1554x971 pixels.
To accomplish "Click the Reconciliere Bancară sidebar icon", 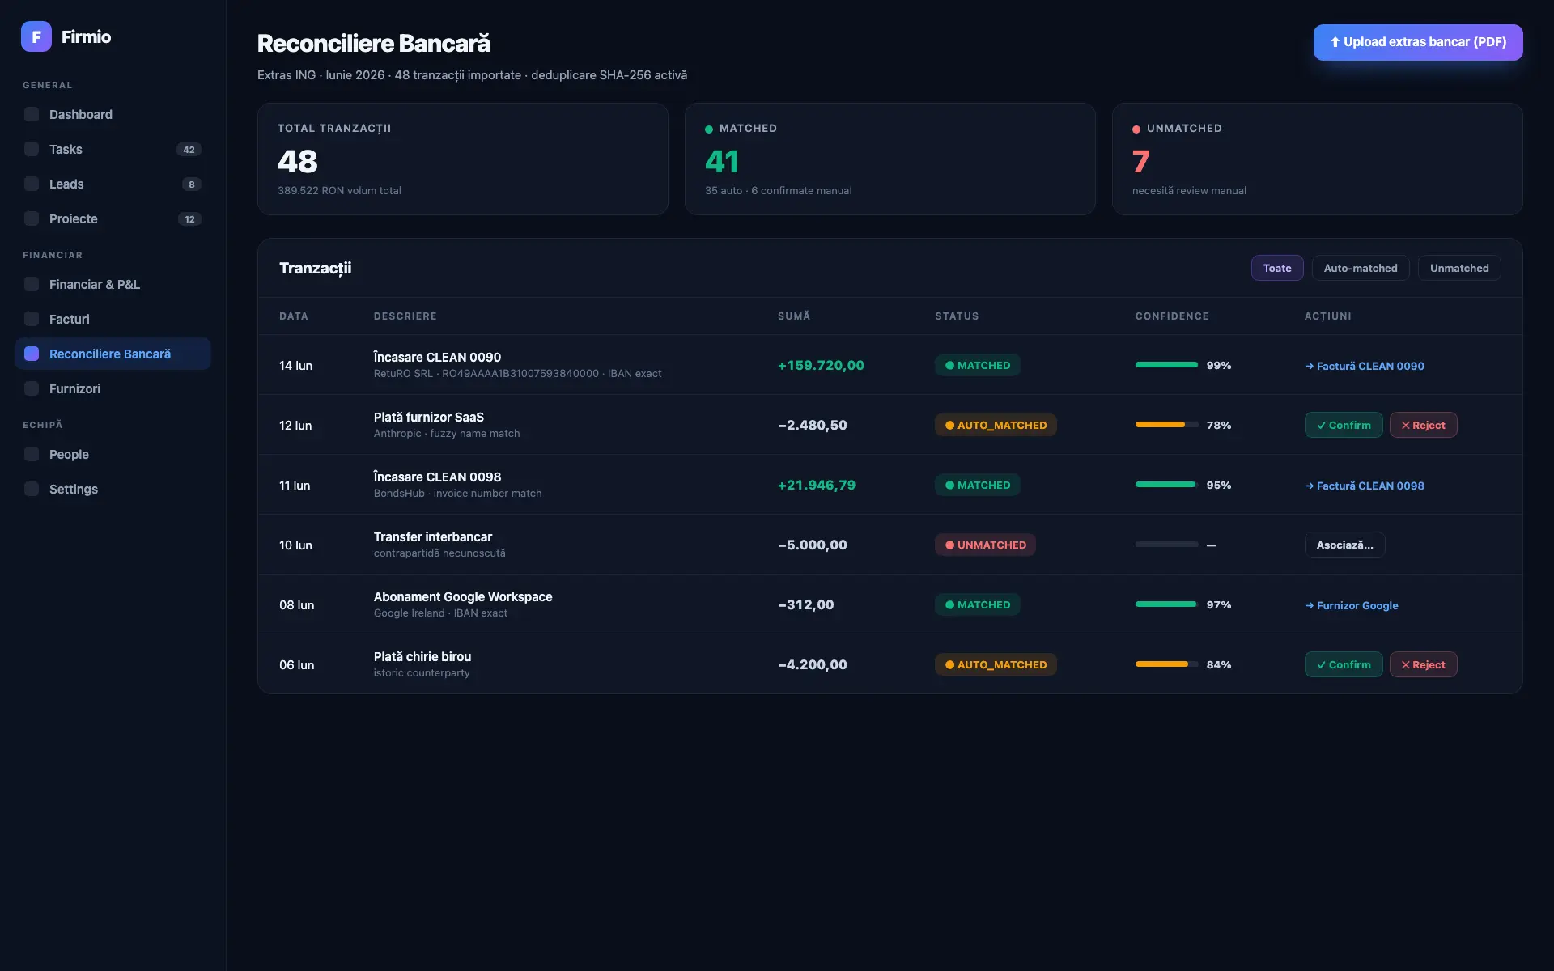I will coord(32,354).
